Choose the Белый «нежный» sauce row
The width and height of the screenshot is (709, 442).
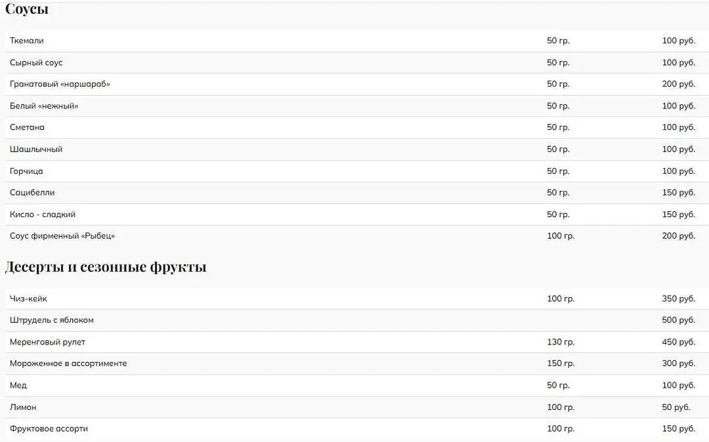click(357, 106)
